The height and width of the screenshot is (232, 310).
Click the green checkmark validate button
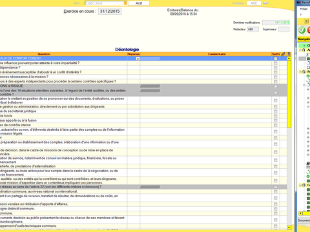pos(302,30)
